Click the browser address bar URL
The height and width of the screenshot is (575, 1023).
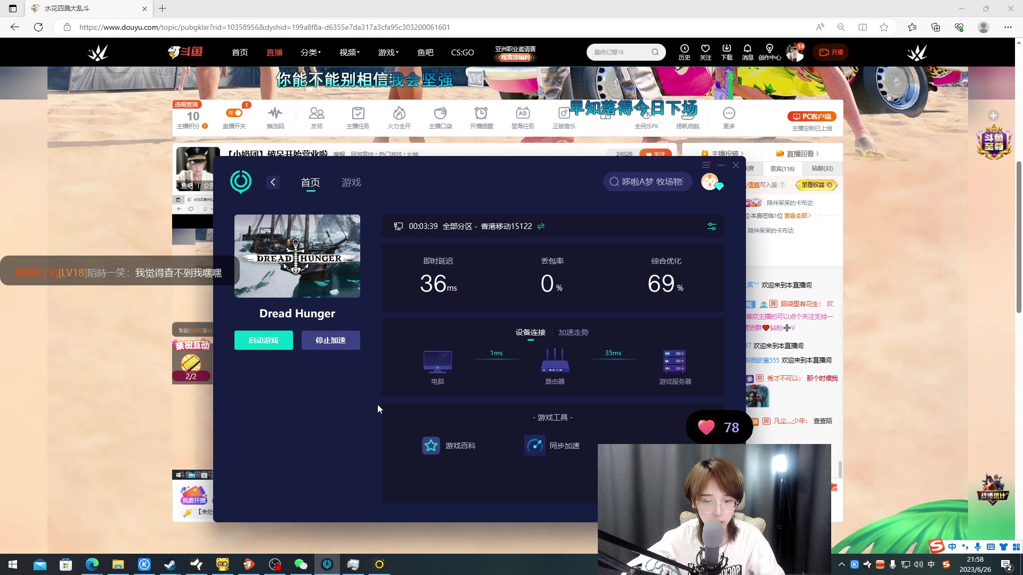click(x=265, y=27)
